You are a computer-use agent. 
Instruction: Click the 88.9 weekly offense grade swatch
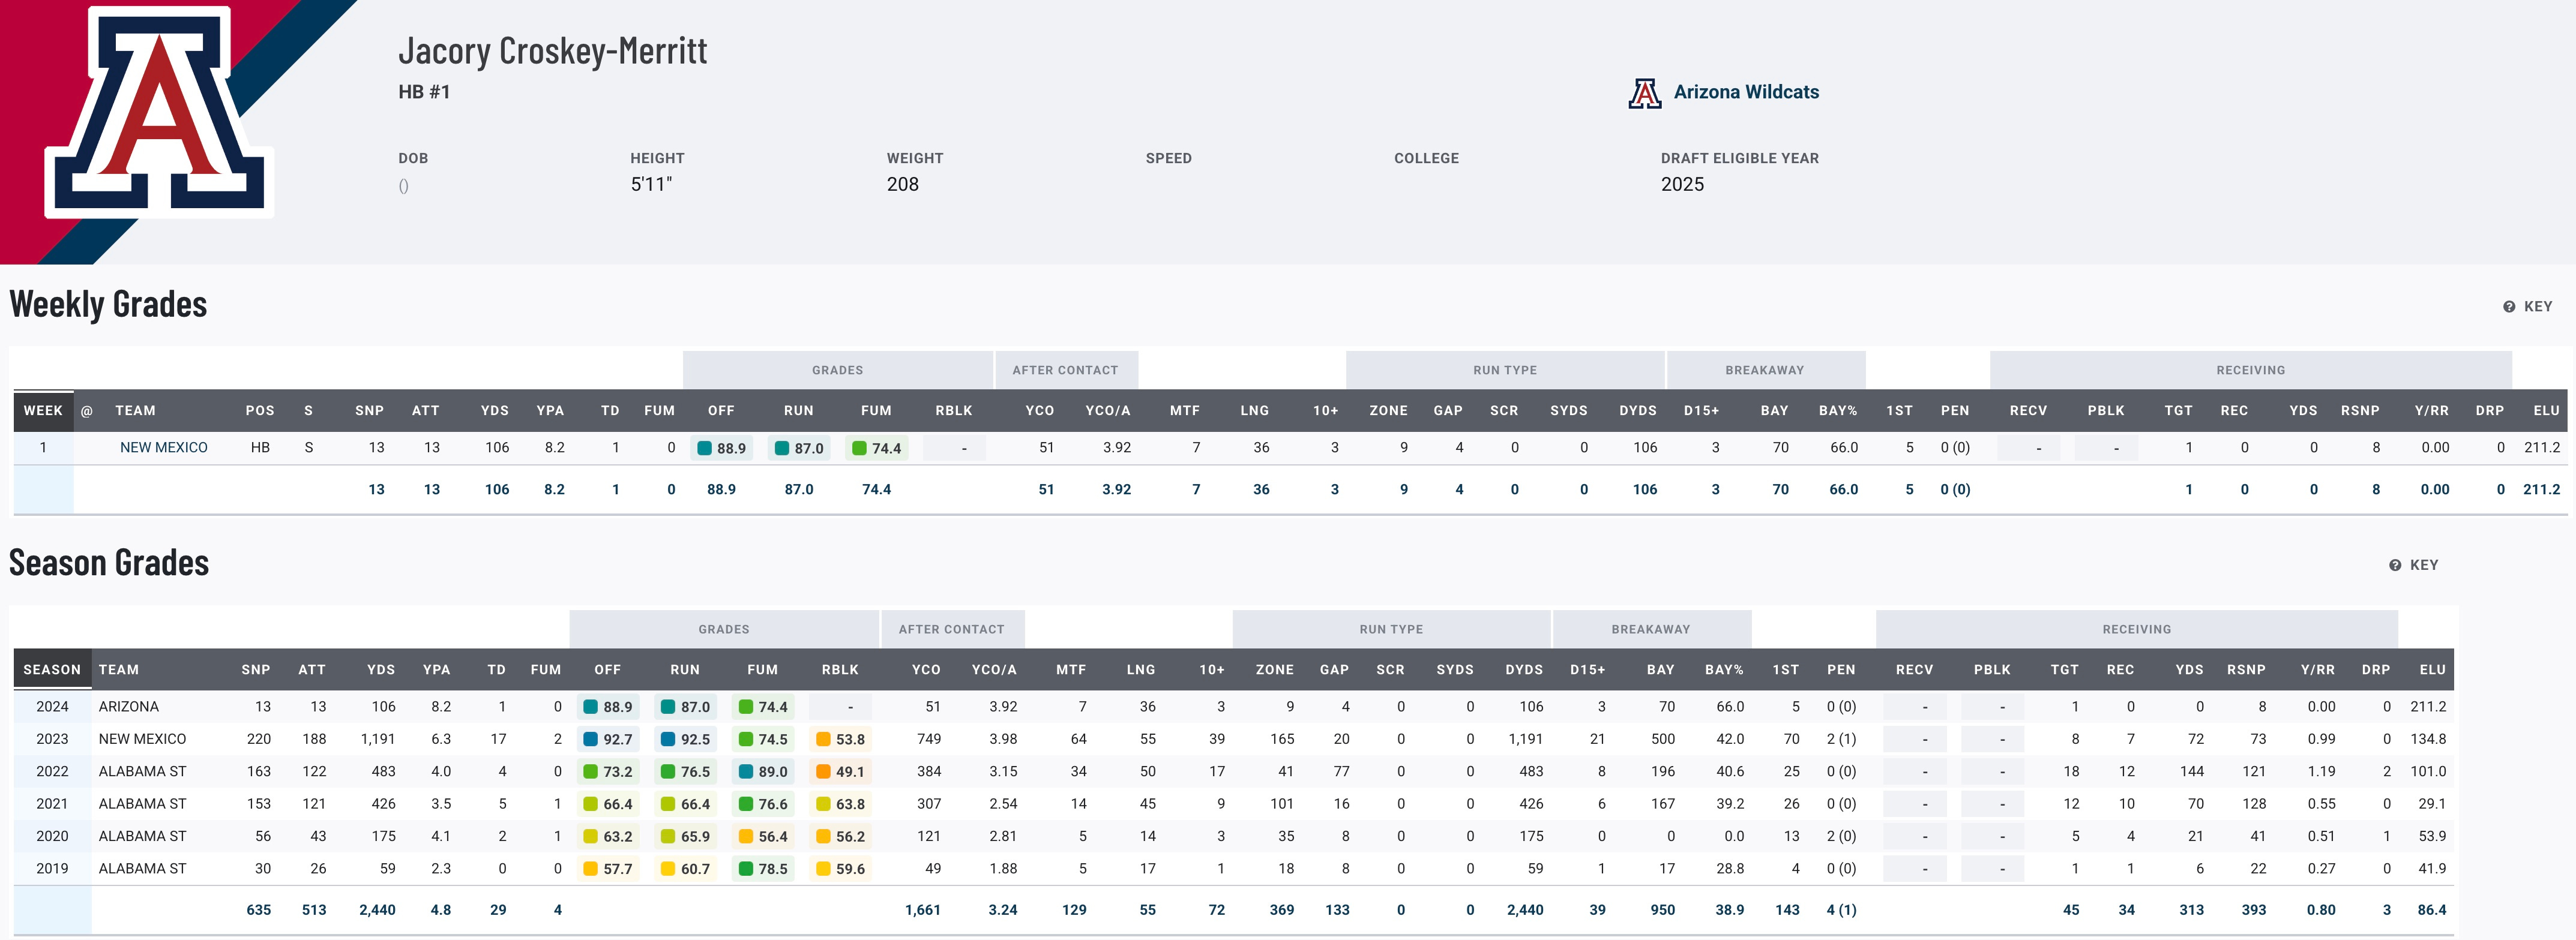tap(705, 448)
